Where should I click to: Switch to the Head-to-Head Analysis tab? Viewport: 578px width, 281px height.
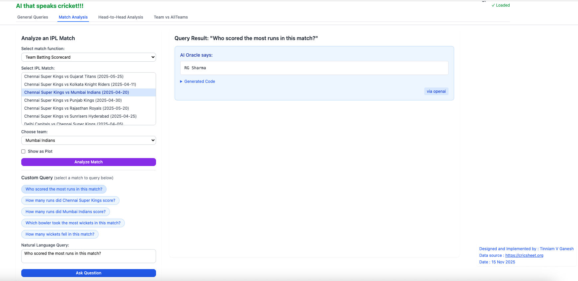click(121, 17)
